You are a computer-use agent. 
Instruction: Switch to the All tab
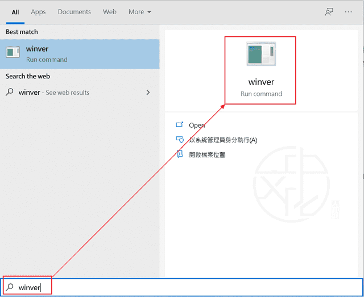pos(15,12)
